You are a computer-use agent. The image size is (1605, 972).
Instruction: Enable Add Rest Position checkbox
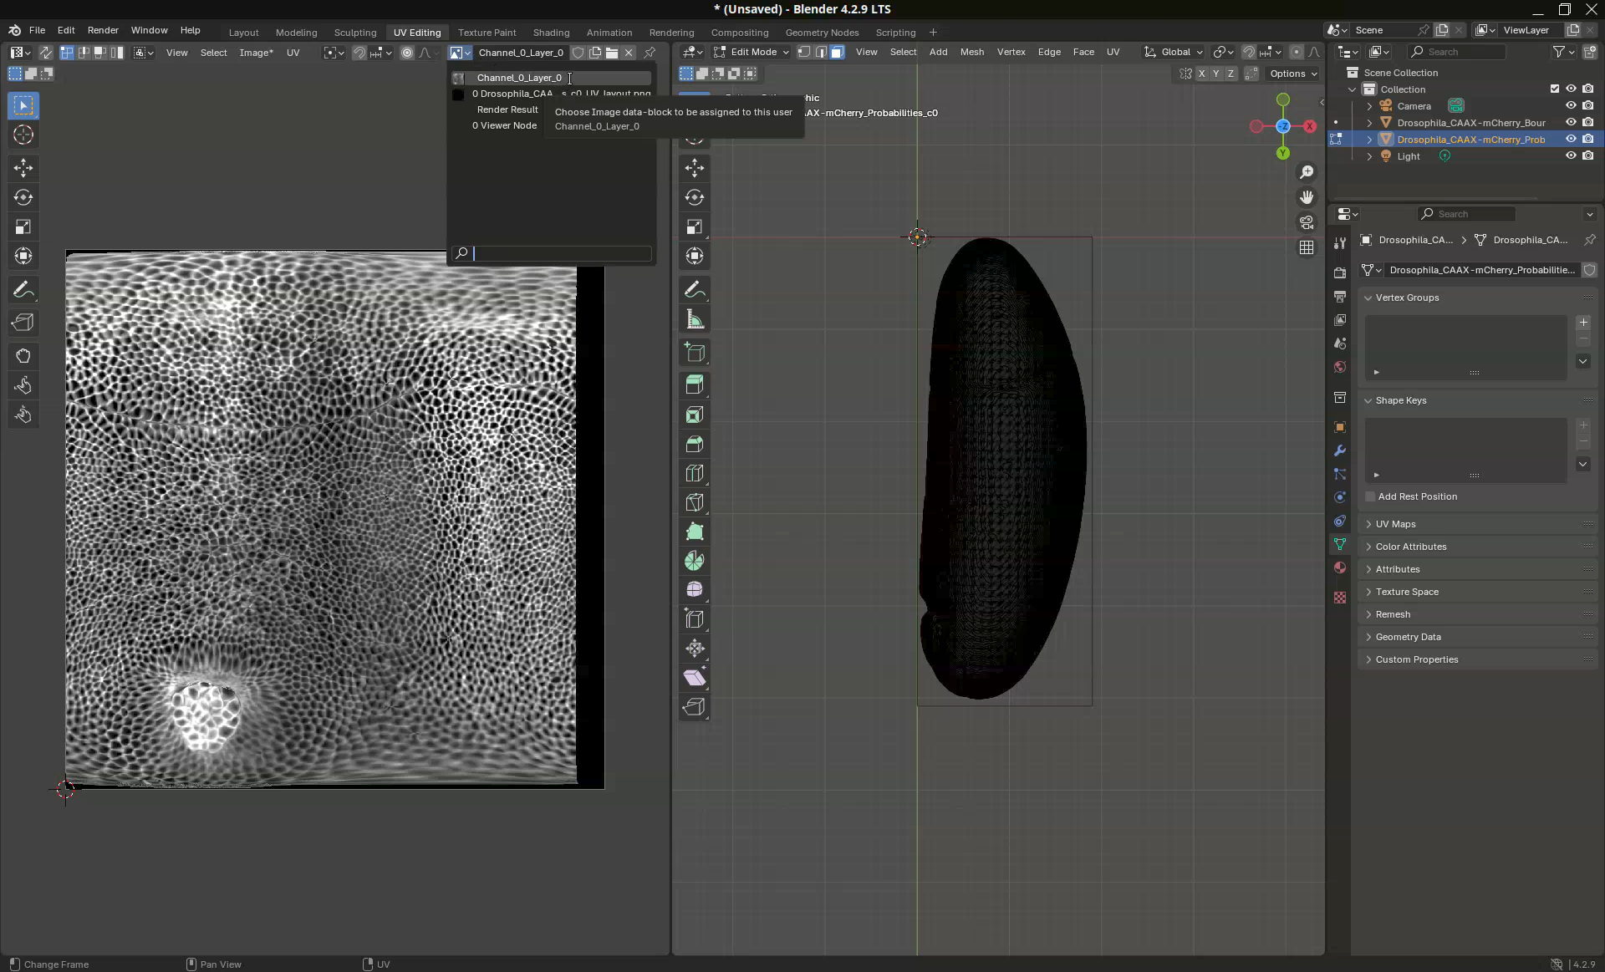coord(1370,496)
